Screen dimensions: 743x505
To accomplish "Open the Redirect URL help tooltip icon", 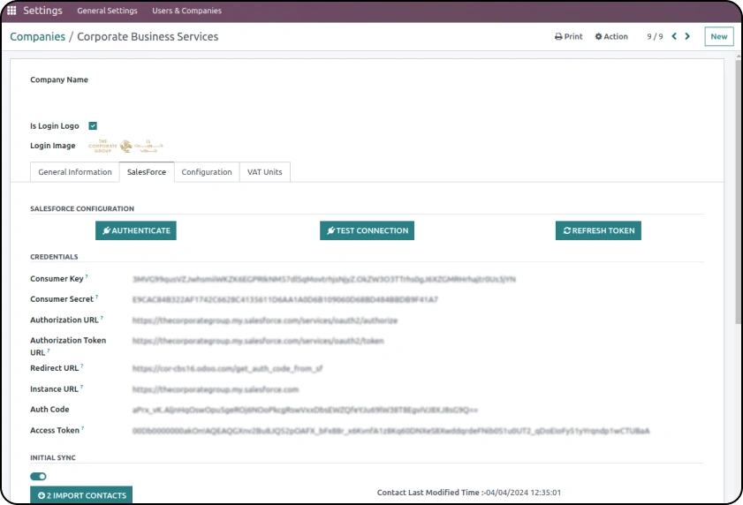I will (x=82, y=366).
